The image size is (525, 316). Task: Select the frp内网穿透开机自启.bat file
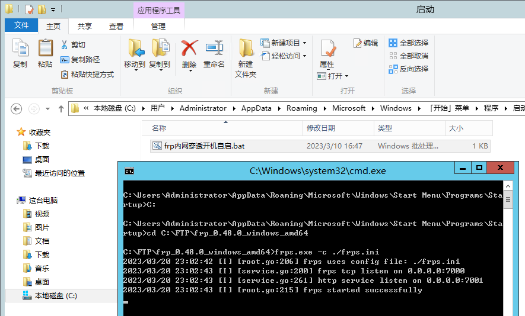[x=320, y=146]
